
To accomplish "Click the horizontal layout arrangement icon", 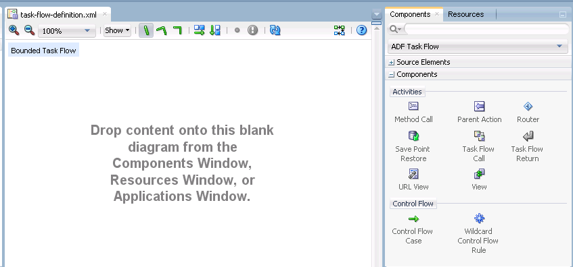I will (199, 30).
